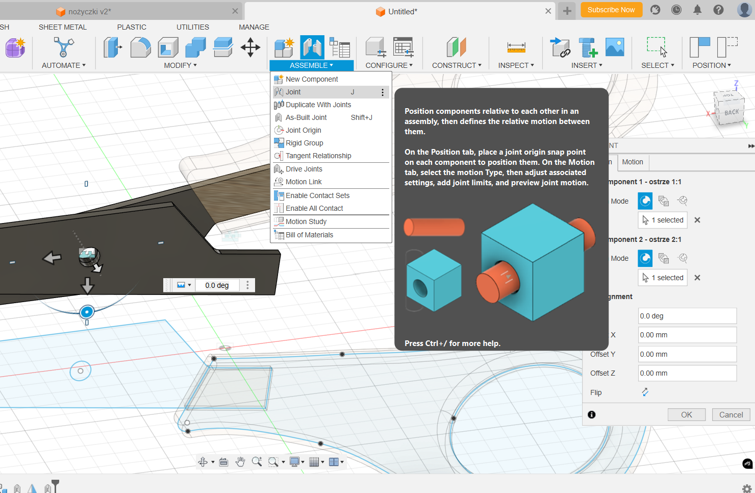Select Two Edge Intersection mode for Component 1
Screen dimensions: 755x493
click(x=683, y=201)
